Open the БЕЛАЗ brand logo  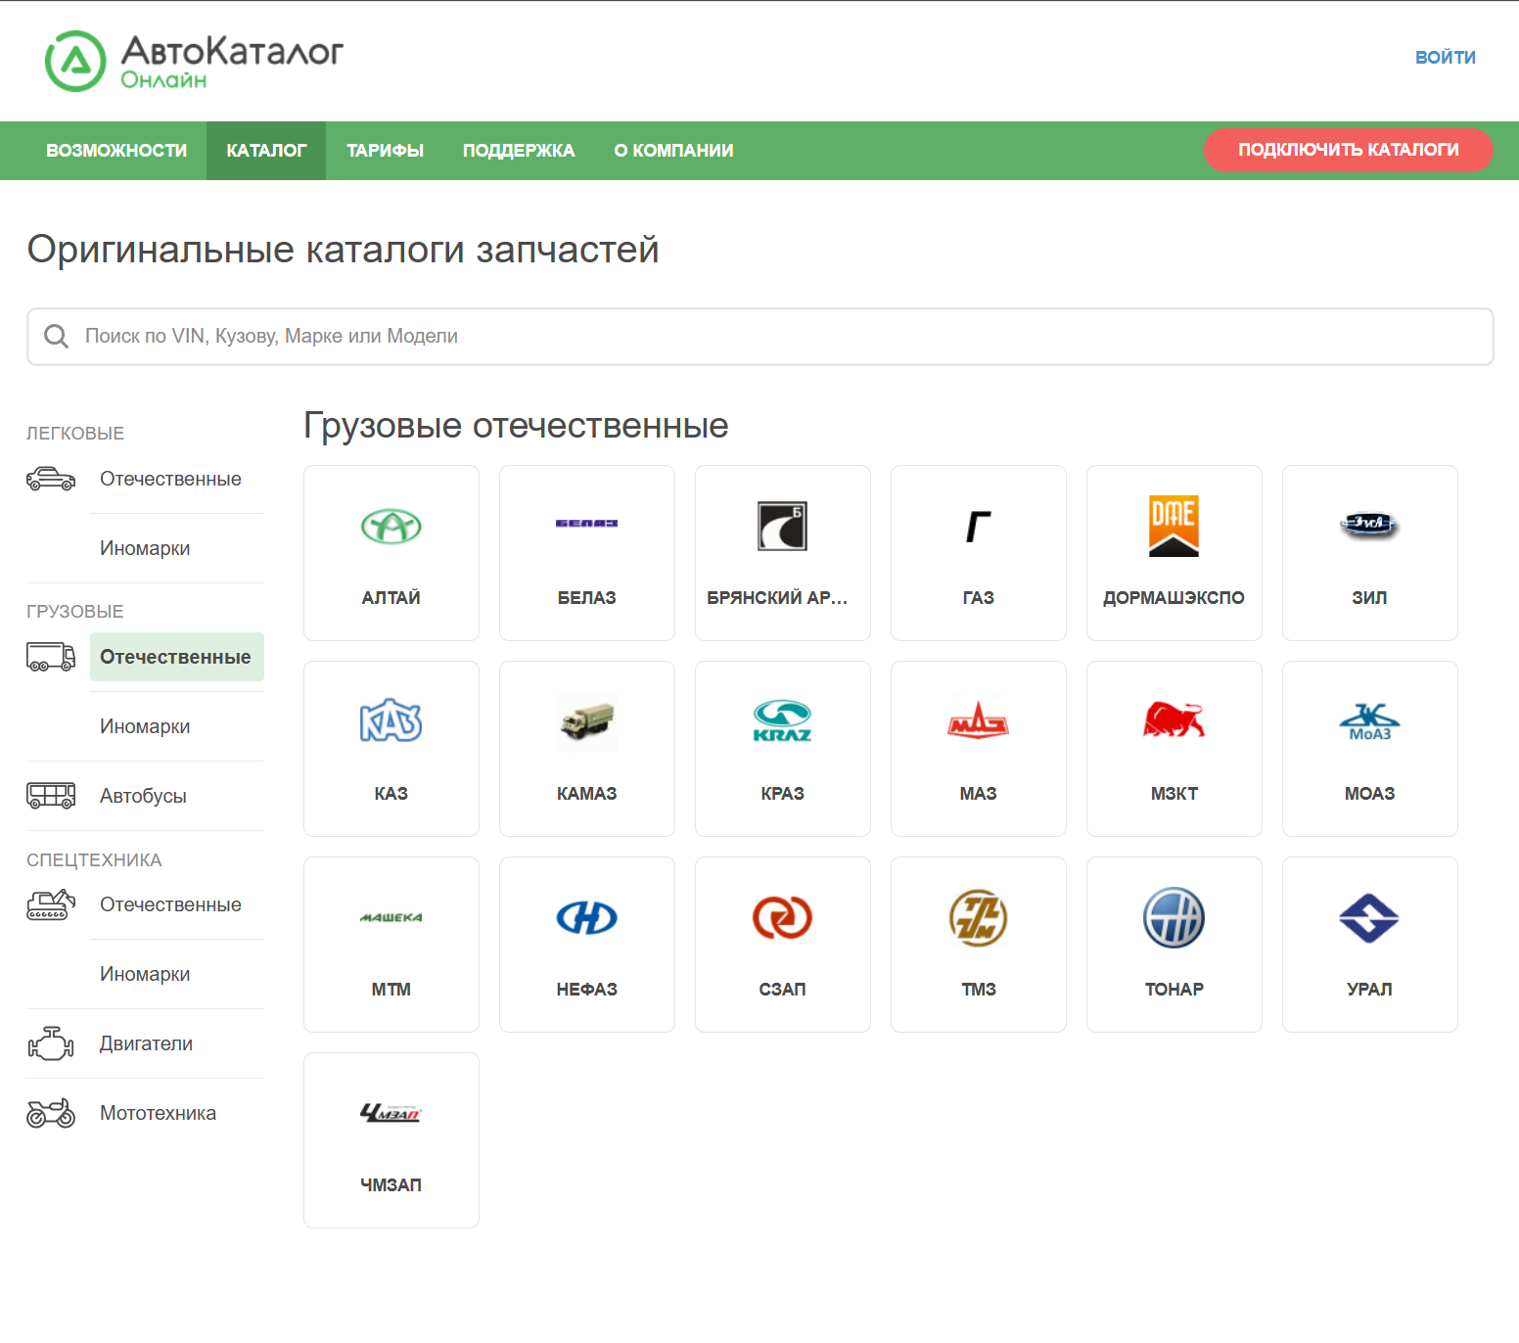587,524
